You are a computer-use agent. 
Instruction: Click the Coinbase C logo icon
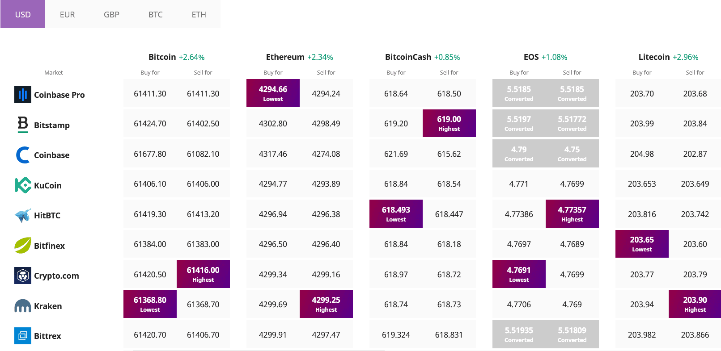(23, 155)
